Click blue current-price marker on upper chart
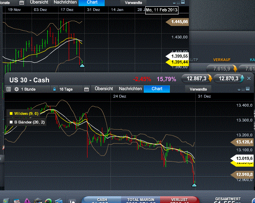 [82, 65]
